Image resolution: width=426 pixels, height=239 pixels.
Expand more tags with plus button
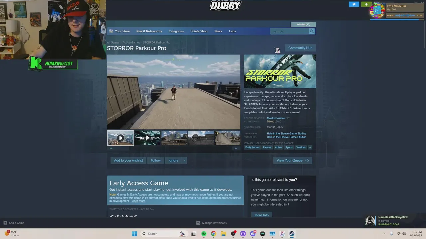click(310, 147)
